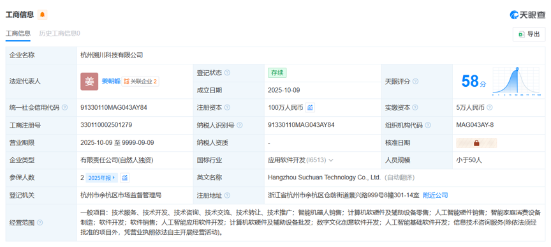Screen dimensions: 551x247
Task: Click the founding date 2025-10-09
Action: click(x=284, y=90)
